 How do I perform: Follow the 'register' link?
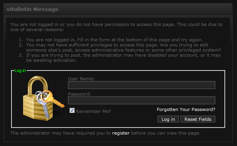[x=121, y=133]
